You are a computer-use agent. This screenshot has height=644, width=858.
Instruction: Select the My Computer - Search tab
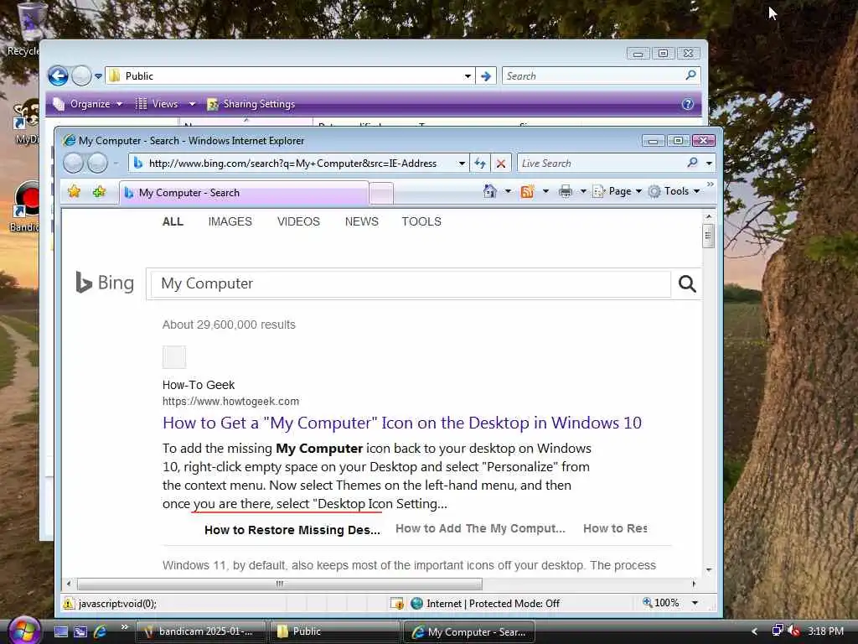tap(244, 193)
